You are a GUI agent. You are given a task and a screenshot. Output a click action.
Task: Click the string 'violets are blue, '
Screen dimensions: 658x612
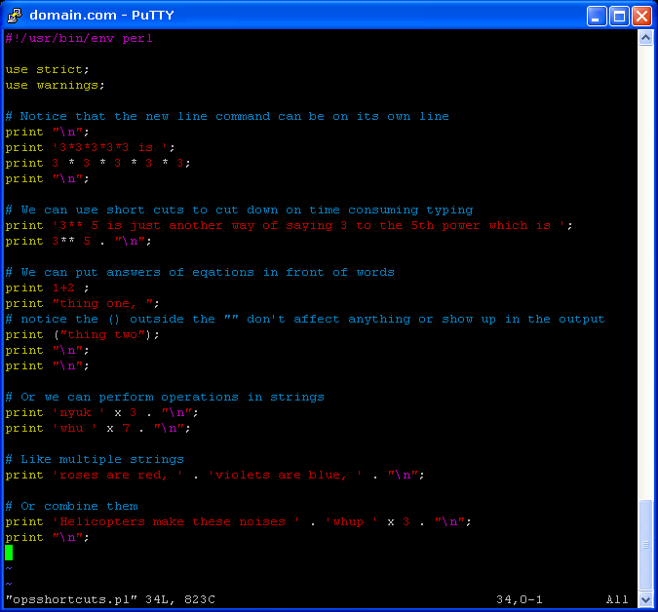tap(286, 476)
